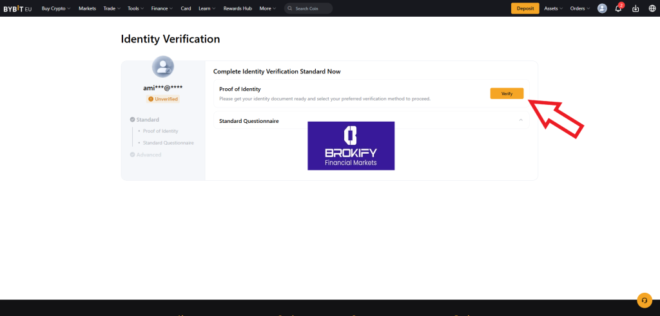Select Proof of Identity in sidebar

[160, 131]
